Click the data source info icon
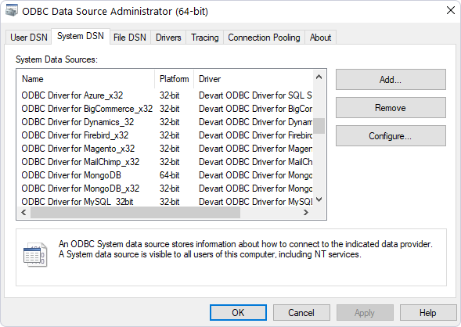Viewport: 461px width, 327px height. pos(35,254)
